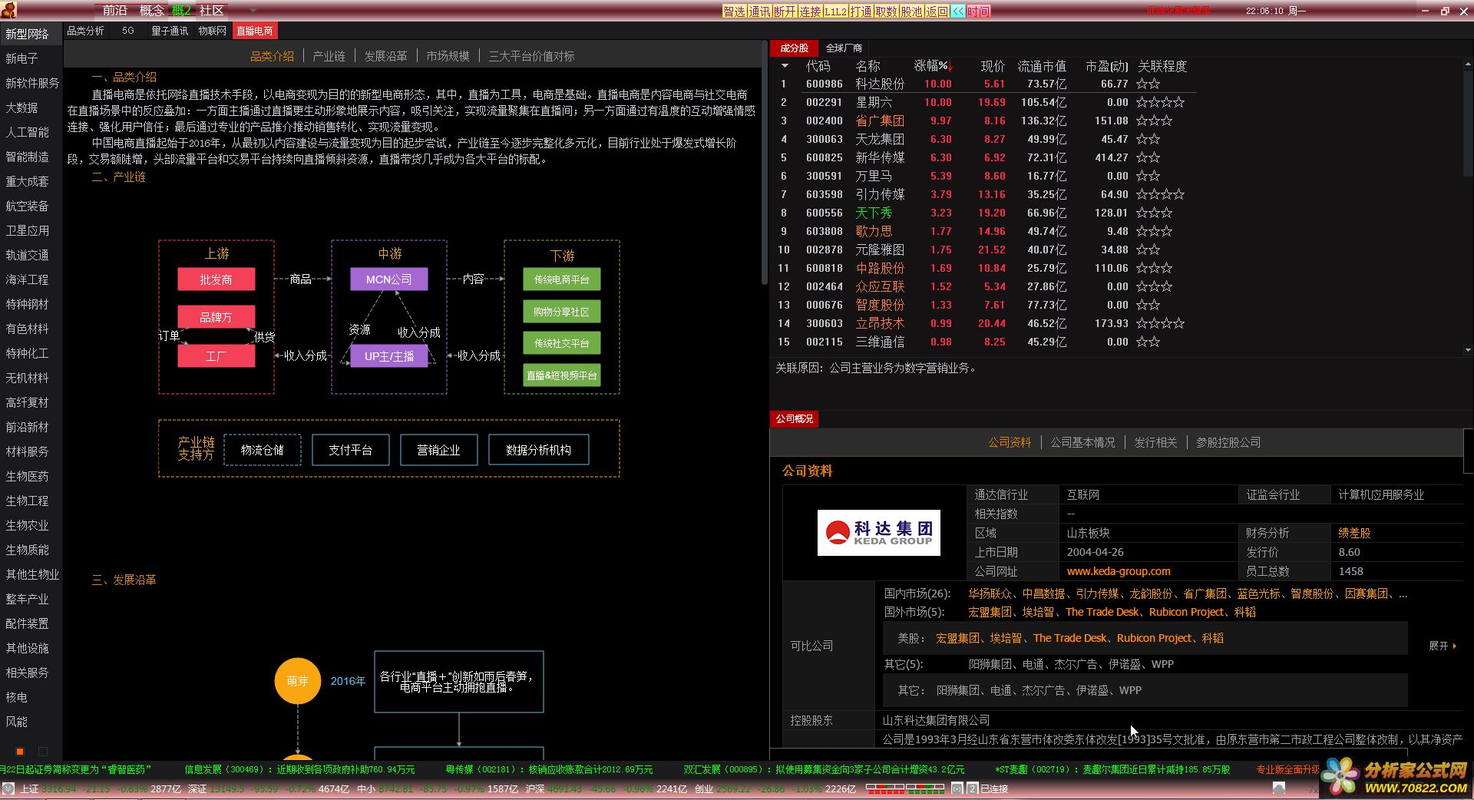Click the L1L2 toolbar button
Viewport: 1474px width, 800px height.
click(835, 12)
